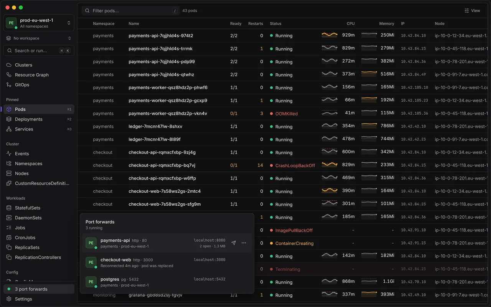This screenshot has height=307, width=491.
Task: Click the ImagePullBackOff status
Action: tap(294, 231)
